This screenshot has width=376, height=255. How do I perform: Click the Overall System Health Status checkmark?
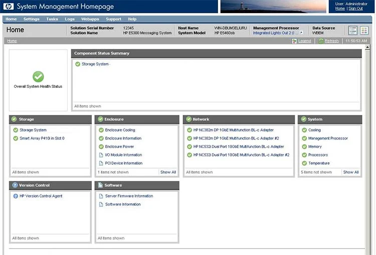click(x=38, y=77)
